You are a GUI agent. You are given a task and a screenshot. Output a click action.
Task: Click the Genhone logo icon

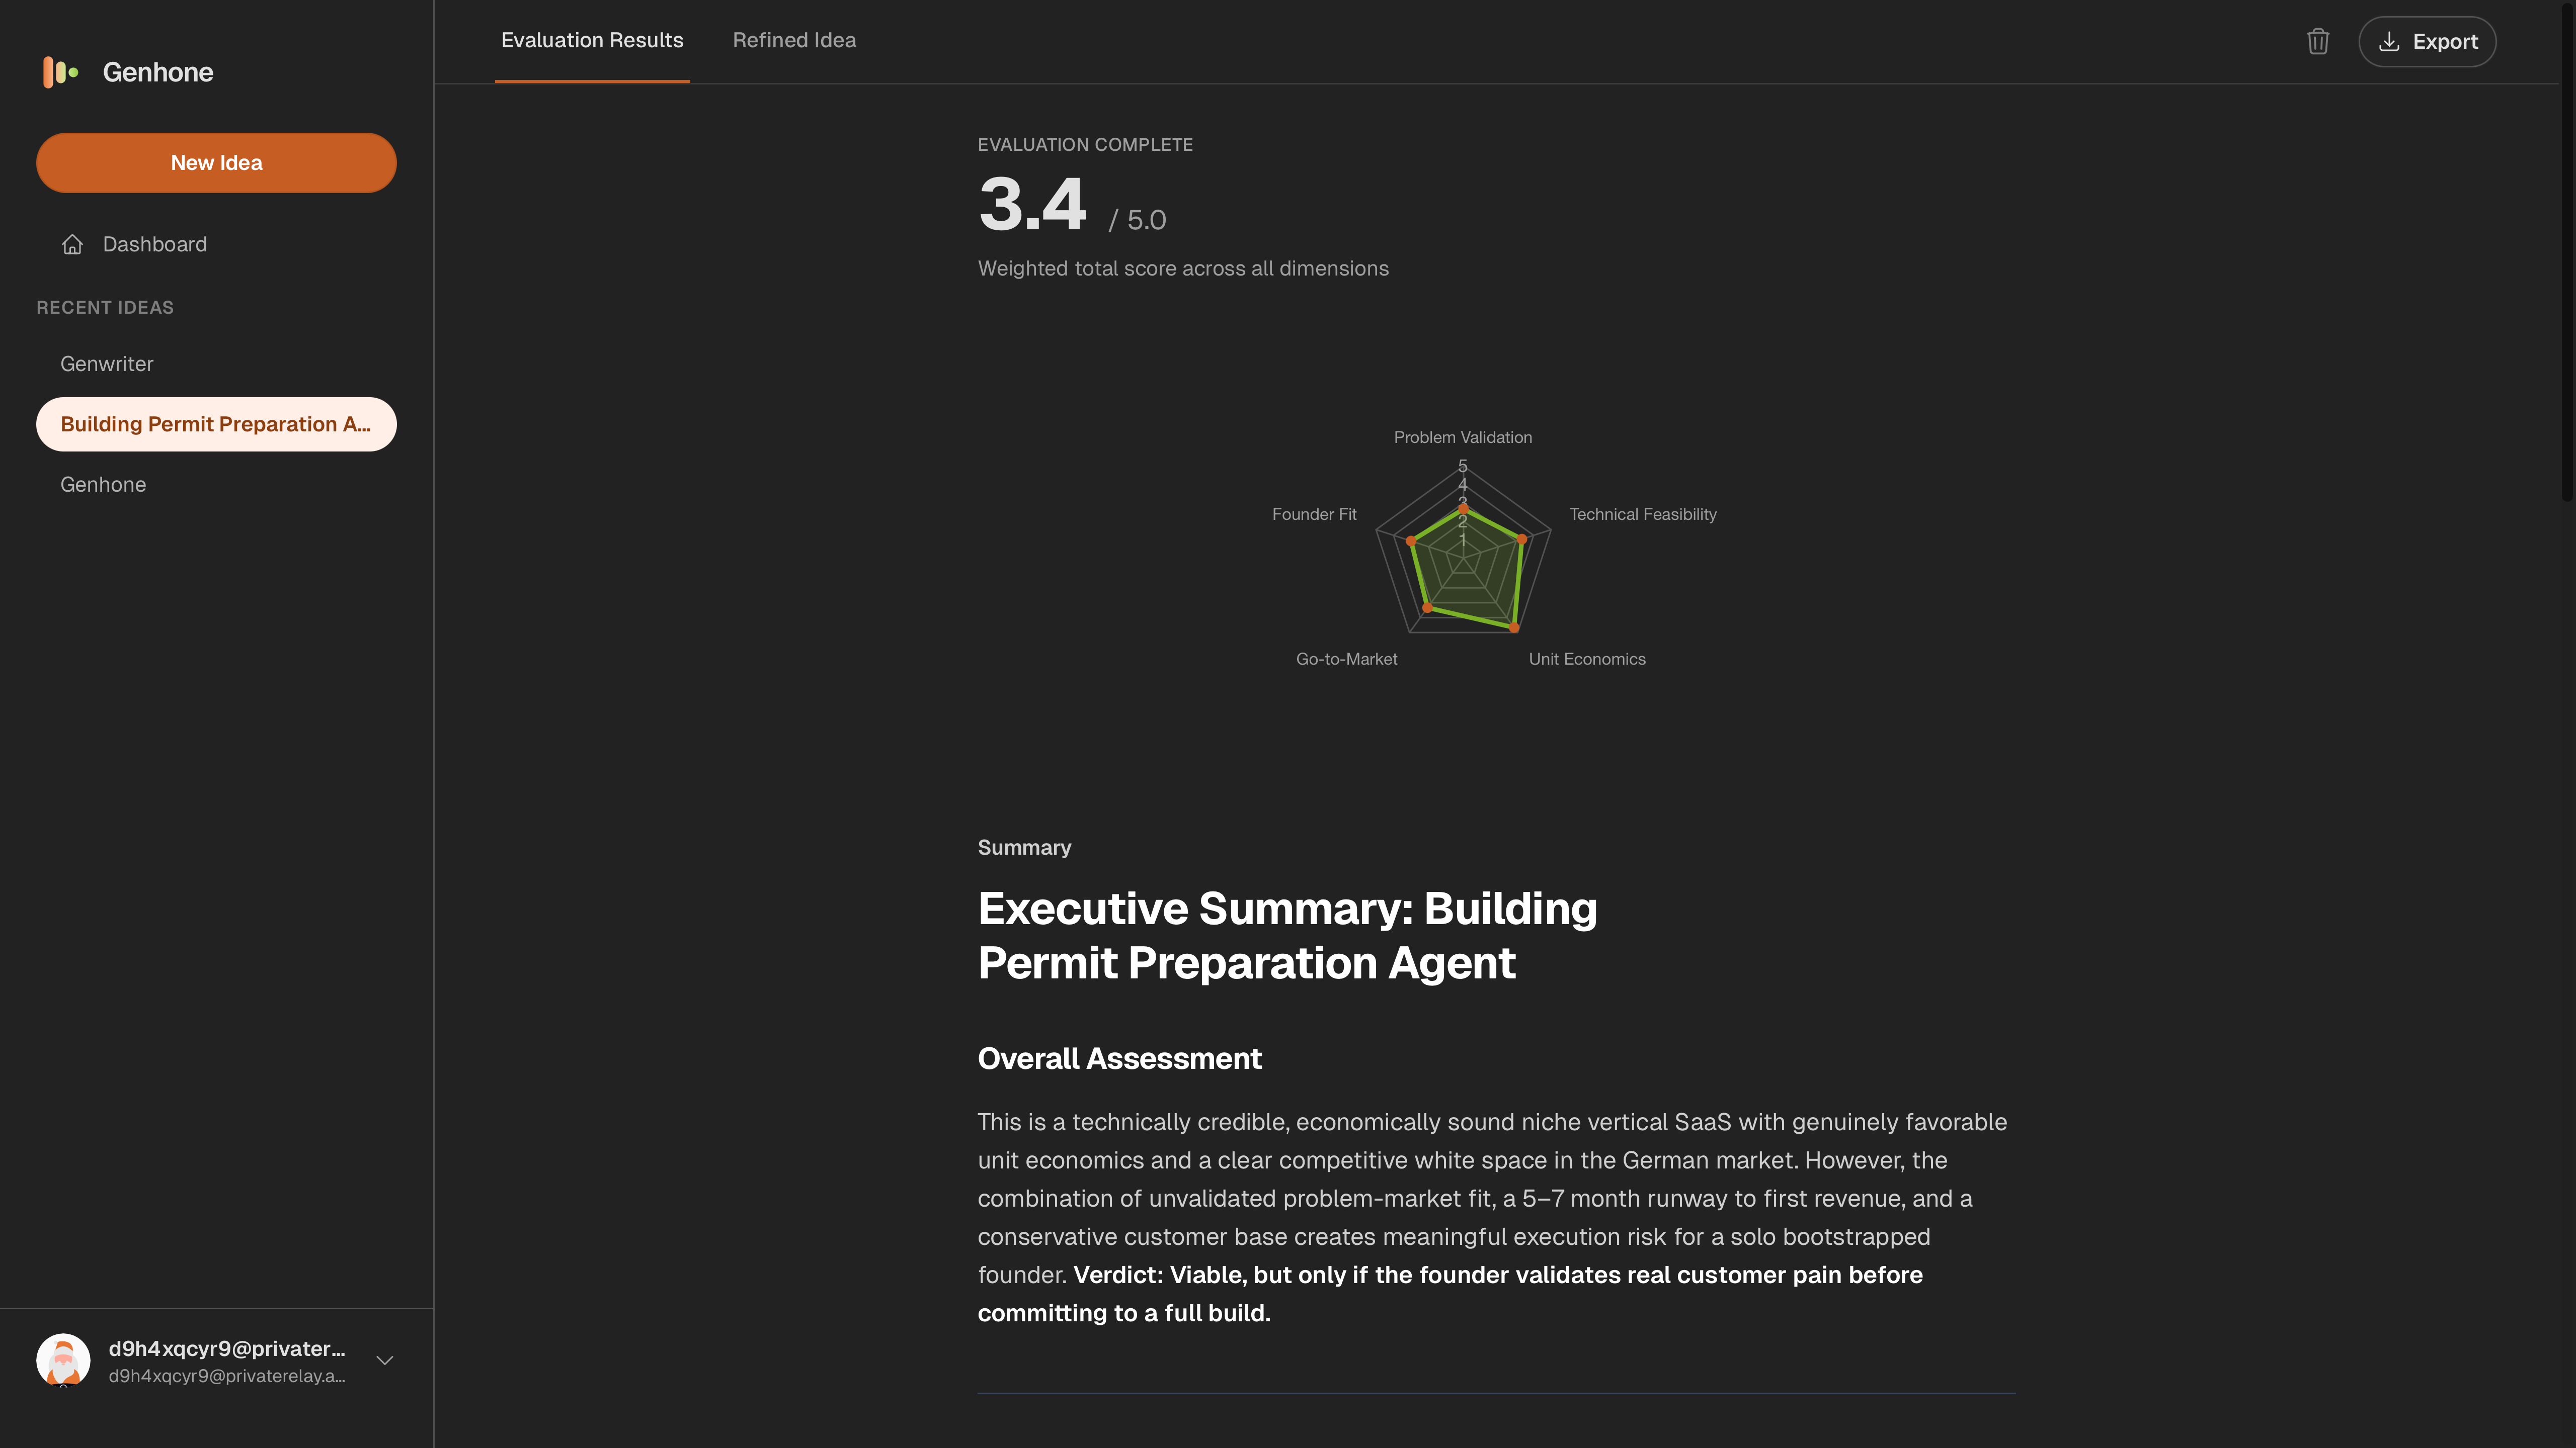click(x=60, y=72)
